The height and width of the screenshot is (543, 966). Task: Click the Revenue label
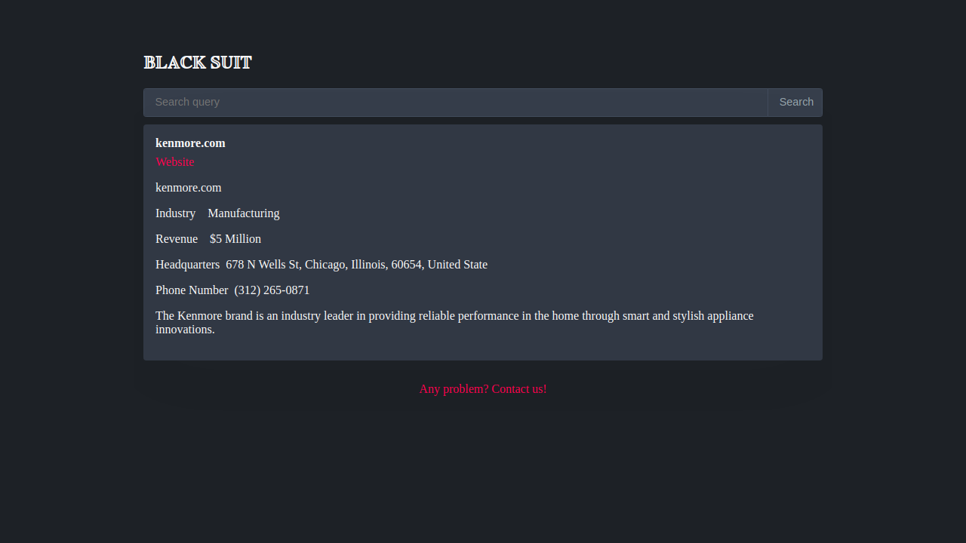[x=177, y=239]
